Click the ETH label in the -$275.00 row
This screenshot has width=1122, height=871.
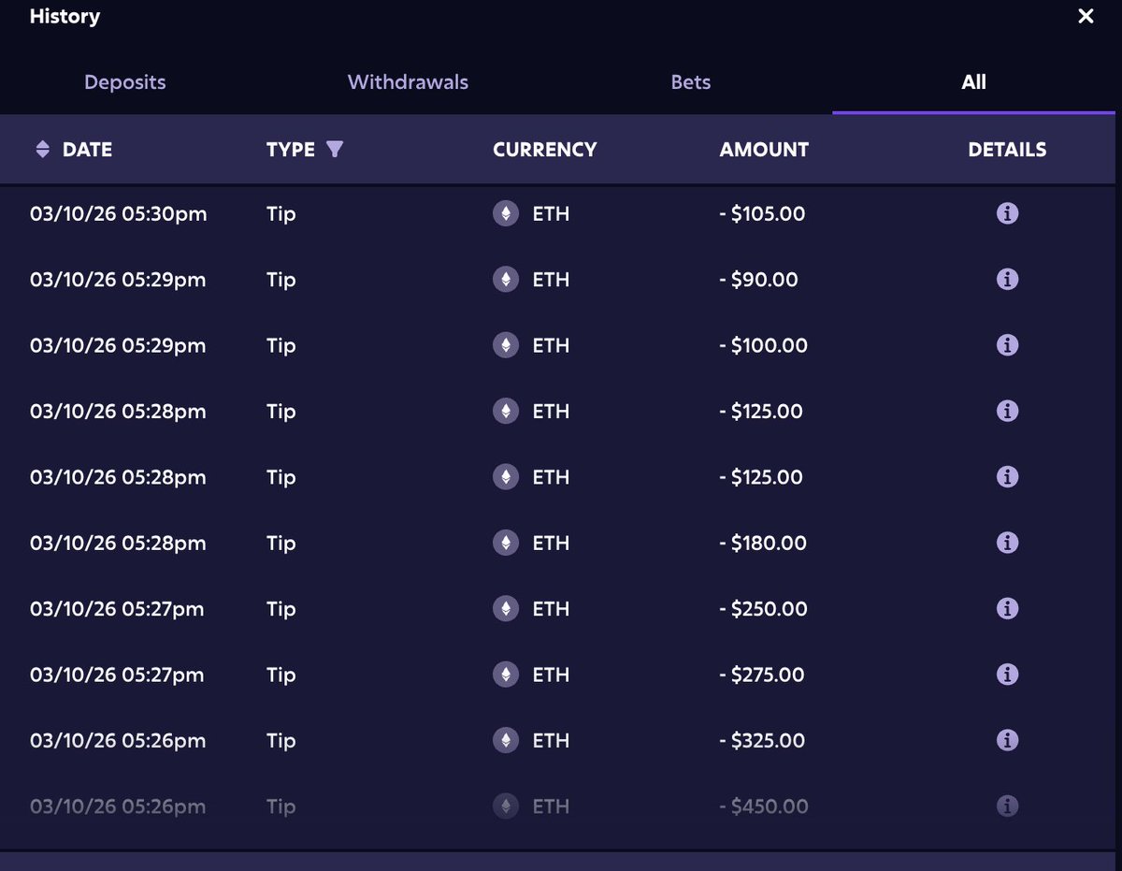tap(551, 675)
